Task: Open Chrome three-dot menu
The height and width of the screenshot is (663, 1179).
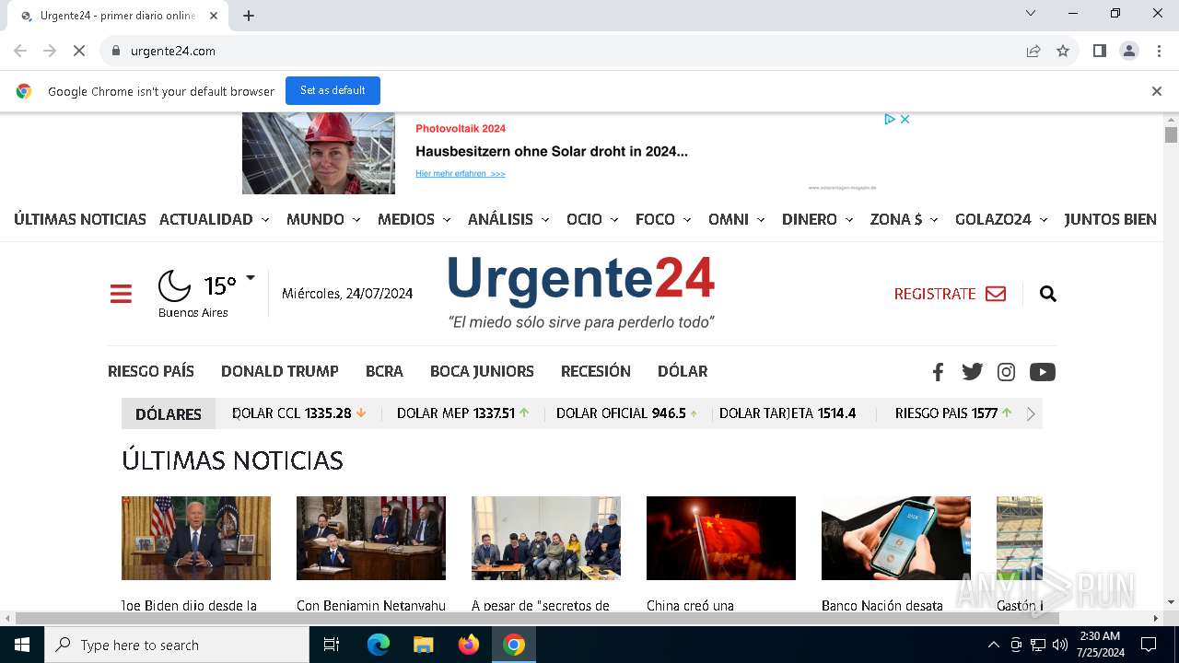Action: pos(1159,51)
